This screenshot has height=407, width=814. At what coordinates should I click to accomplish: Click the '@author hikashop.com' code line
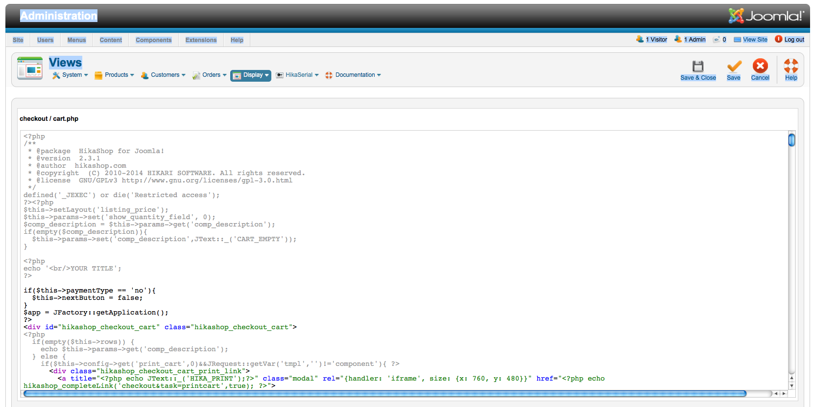click(x=77, y=166)
